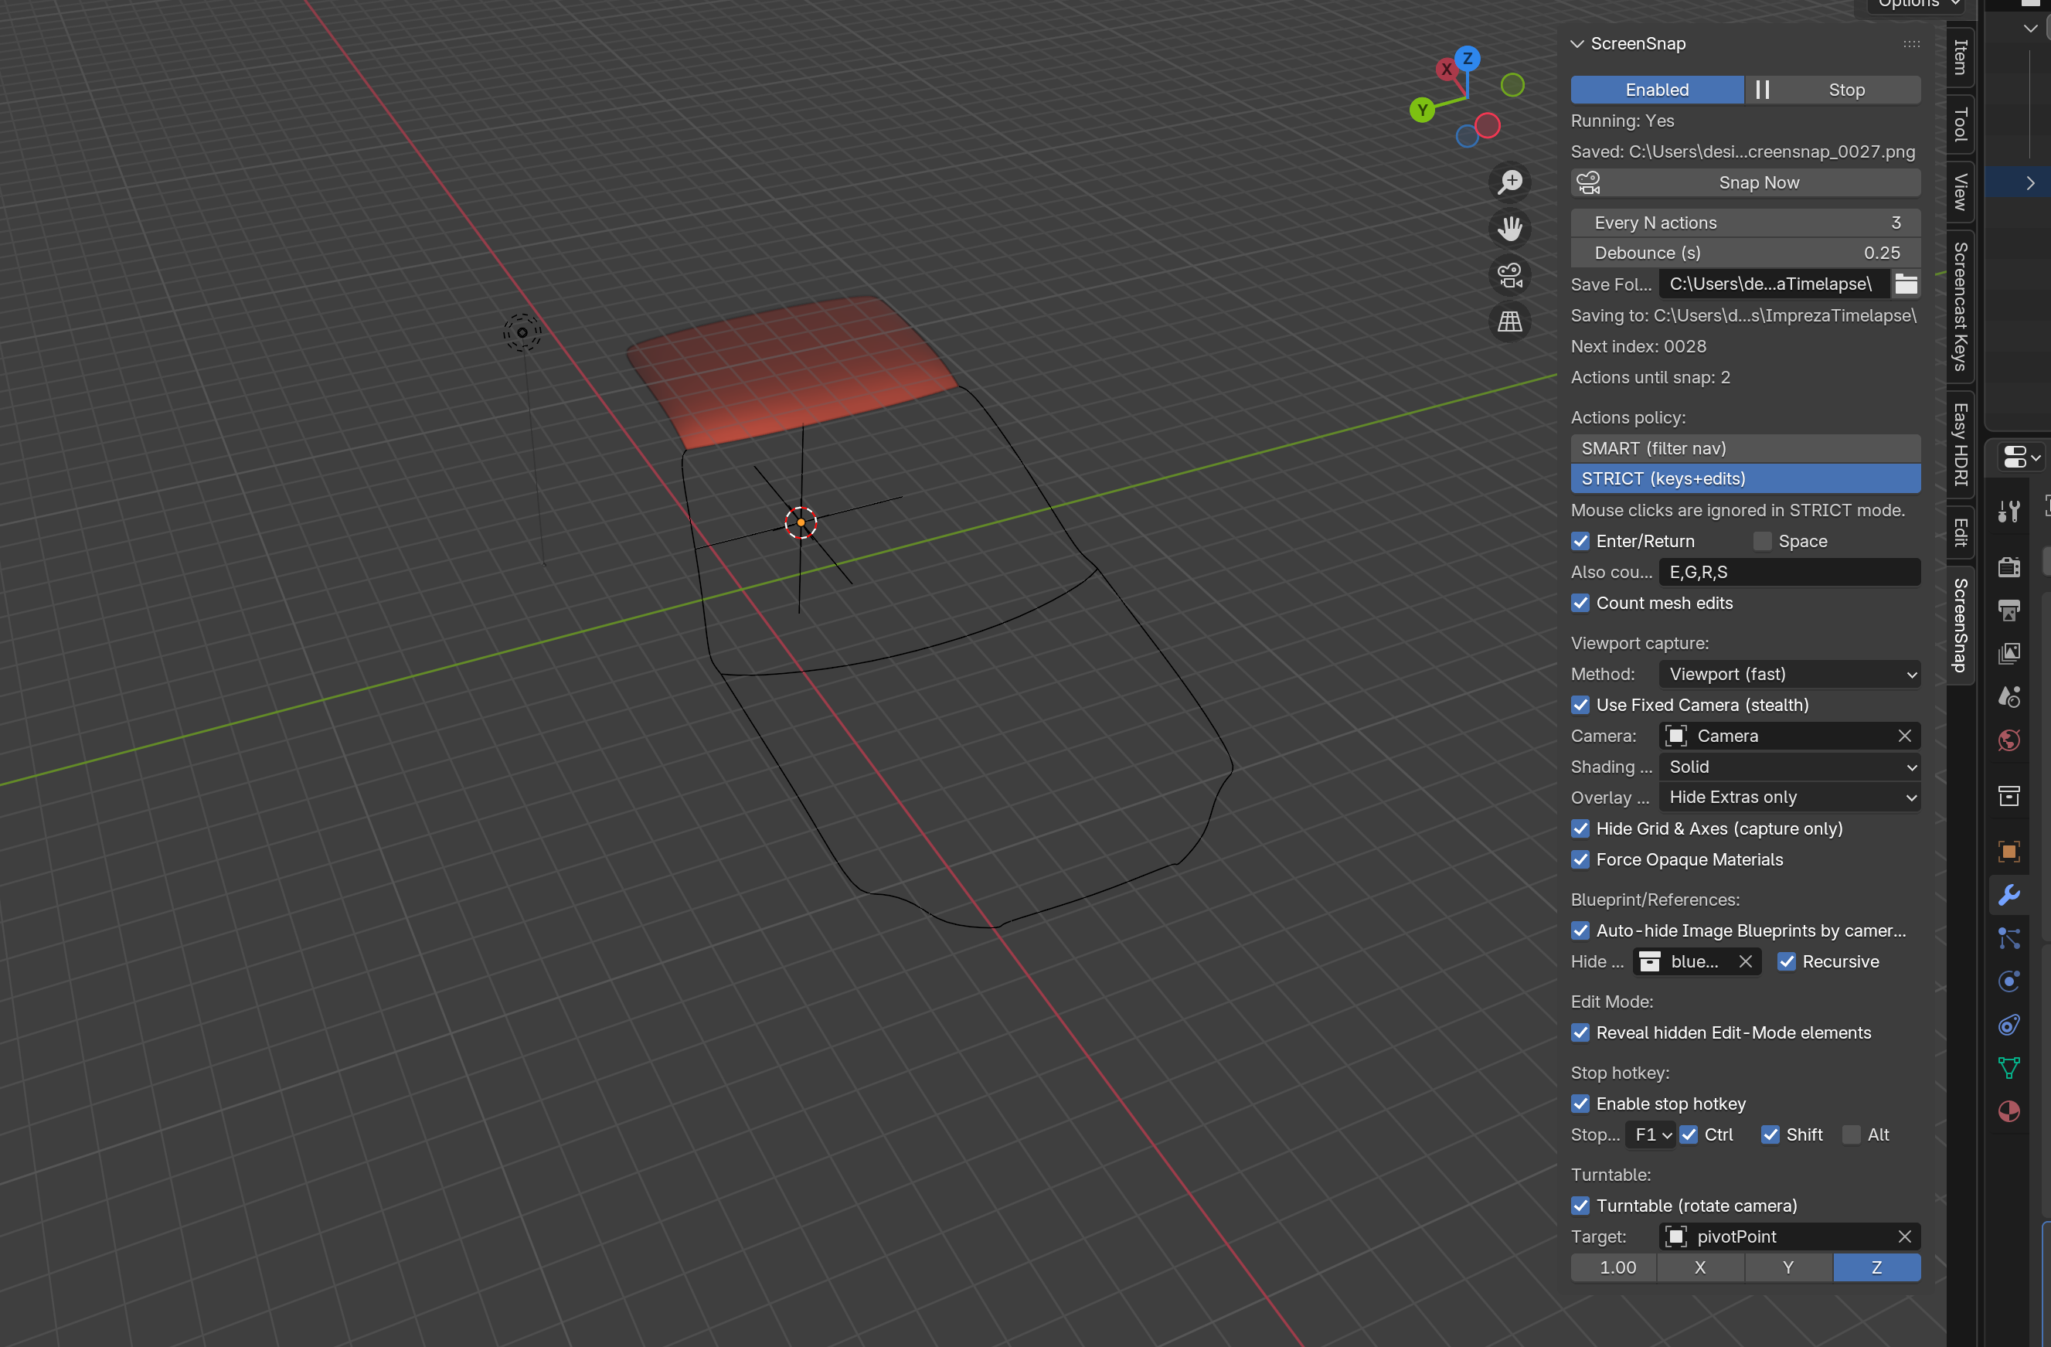Toggle Count mesh edits checkbox

(x=1580, y=604)
